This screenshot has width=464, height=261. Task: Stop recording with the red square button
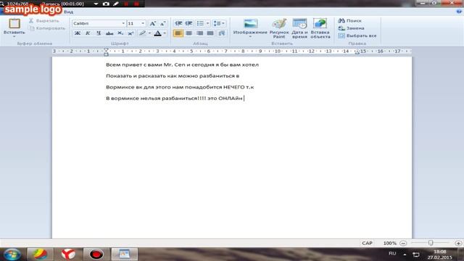tap(136, 4)
